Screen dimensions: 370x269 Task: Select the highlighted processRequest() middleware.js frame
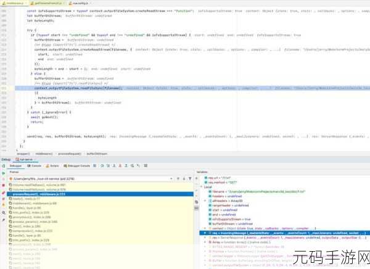pos(101,194)
